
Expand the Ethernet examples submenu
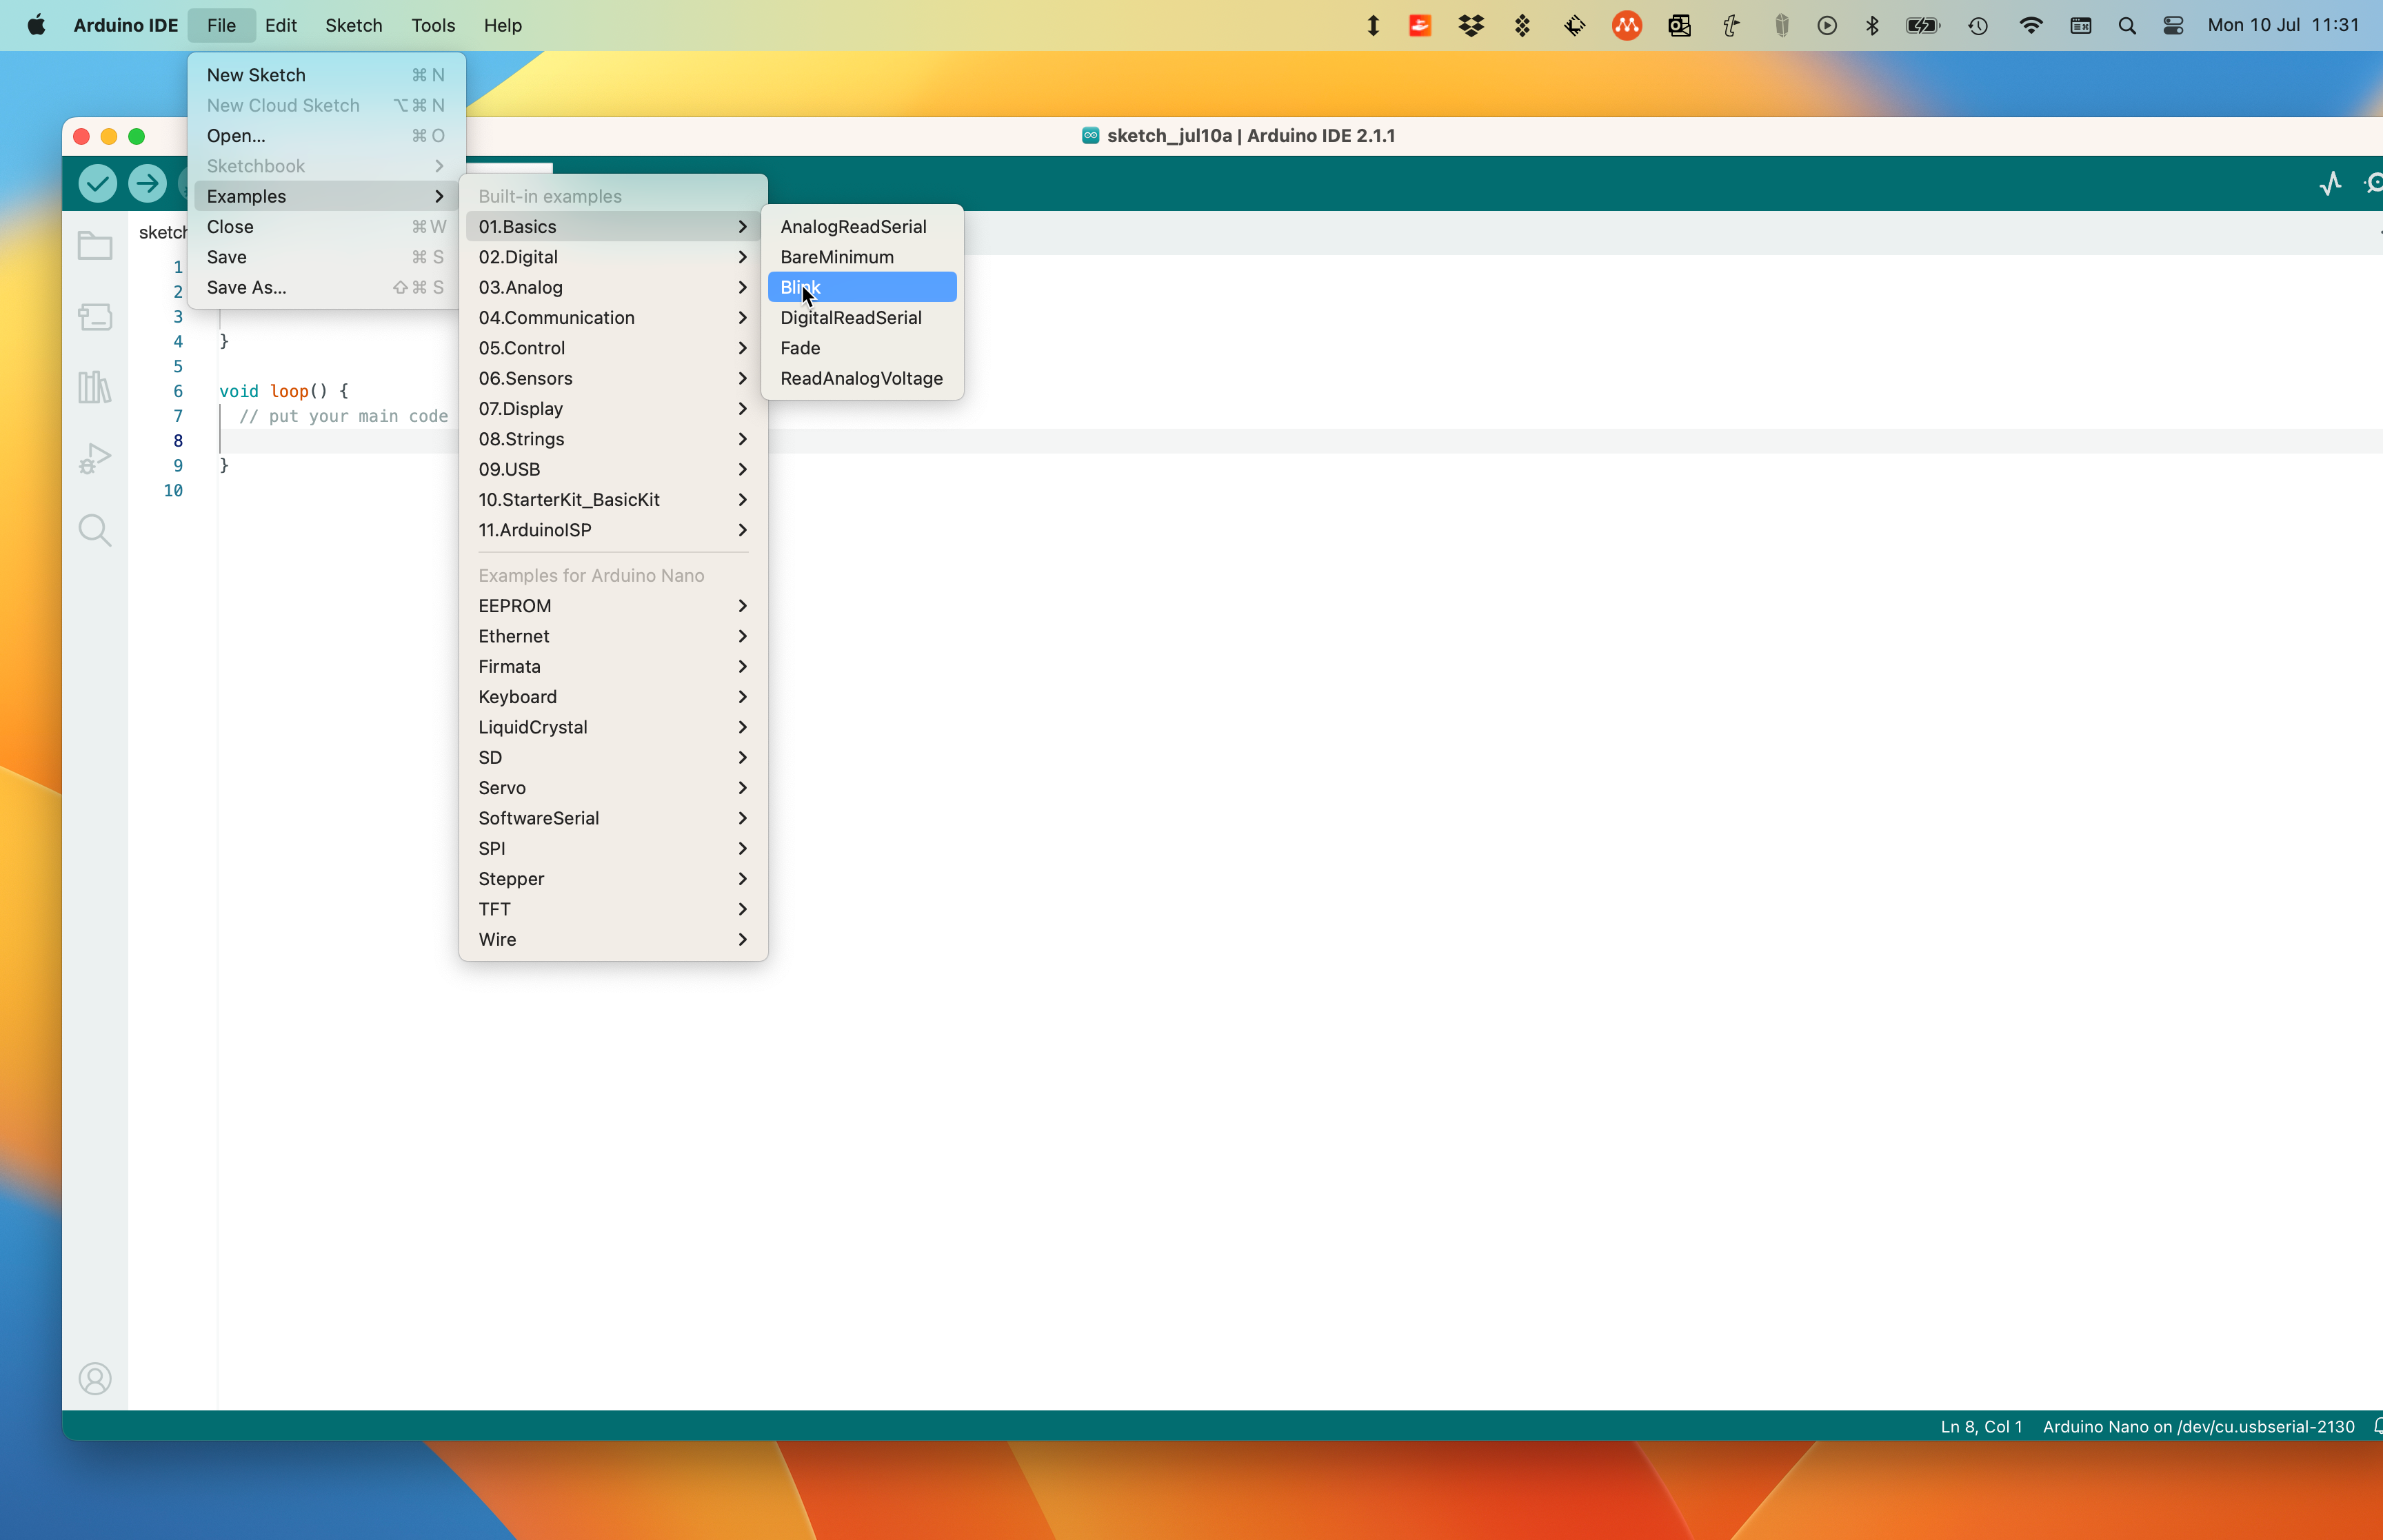click(613, 636)
